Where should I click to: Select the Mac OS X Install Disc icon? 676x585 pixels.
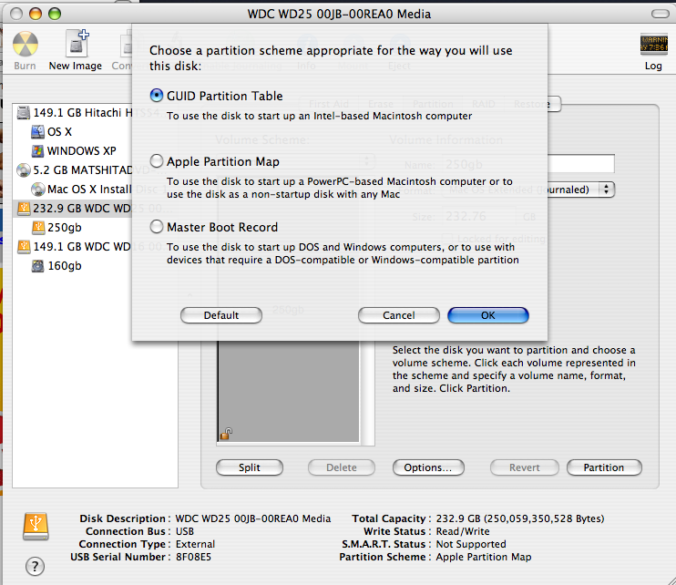point(38,190)
